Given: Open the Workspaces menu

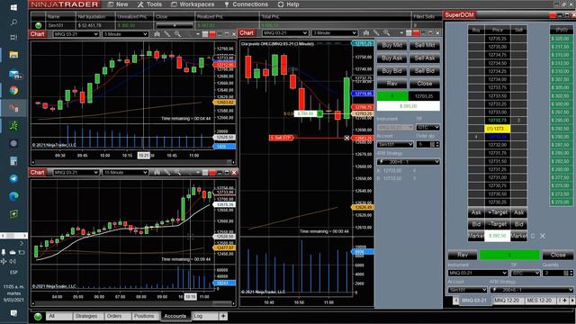Looking at the screenshot, I should click(x=193, y=4).
